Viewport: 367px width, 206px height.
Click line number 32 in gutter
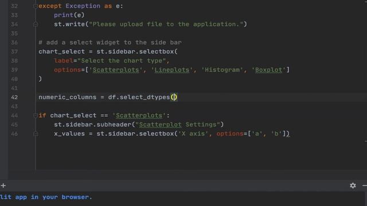coord(14,6)
